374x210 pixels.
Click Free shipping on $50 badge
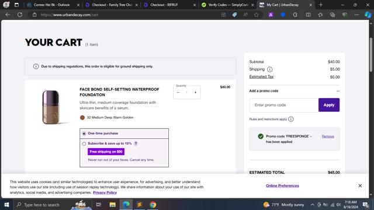click(x=106, y=152)
